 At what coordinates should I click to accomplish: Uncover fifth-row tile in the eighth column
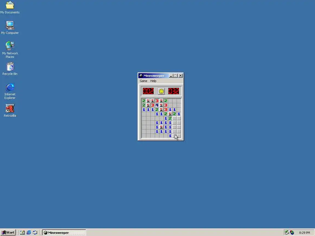tap(174, 118)
